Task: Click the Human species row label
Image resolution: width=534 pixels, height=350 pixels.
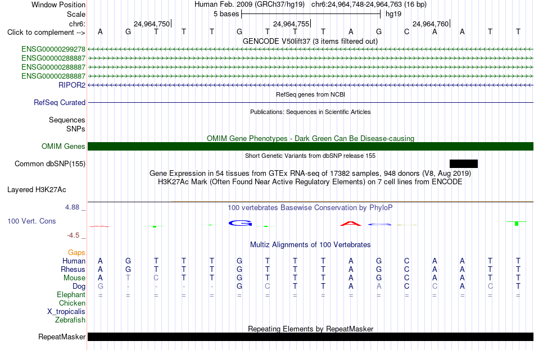Action: [x=74, y=261]
